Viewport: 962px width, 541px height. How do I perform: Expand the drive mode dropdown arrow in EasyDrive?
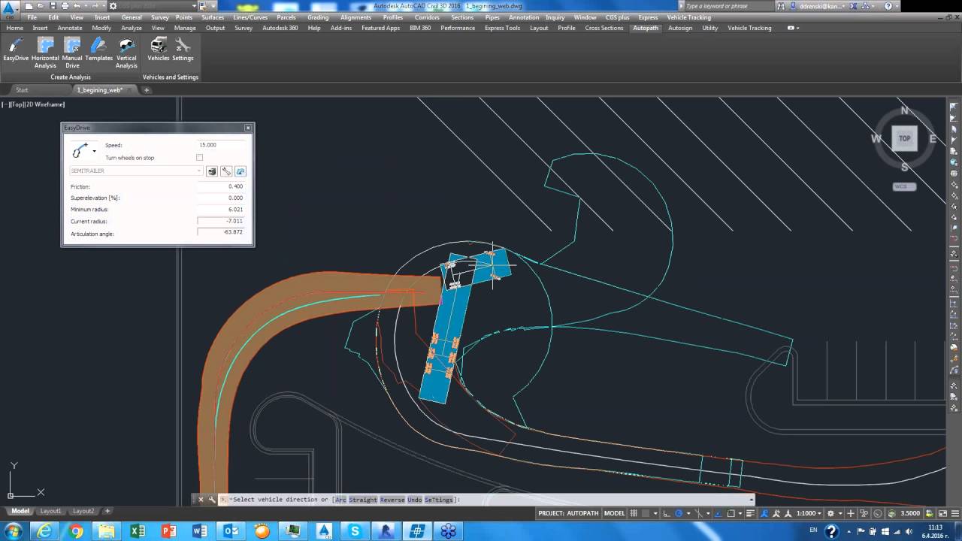94,151
